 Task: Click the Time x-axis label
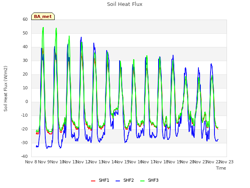[x=221, y=168]
